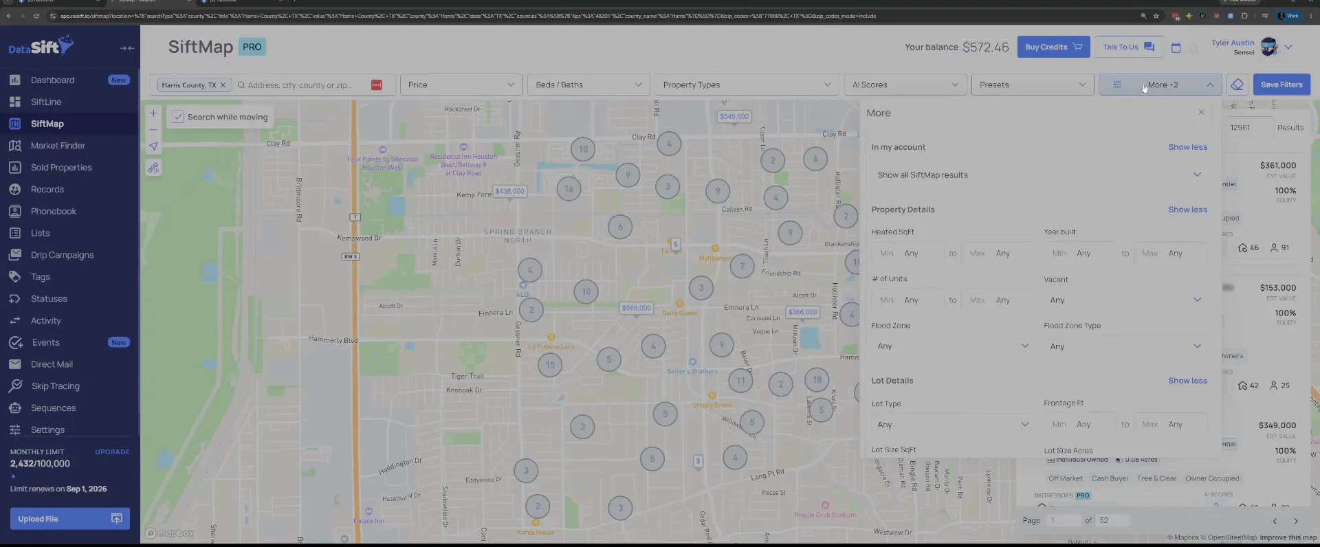Screen dimensions: 1320x547
Task: Close the More filters panel
Action: (1202, 112)
